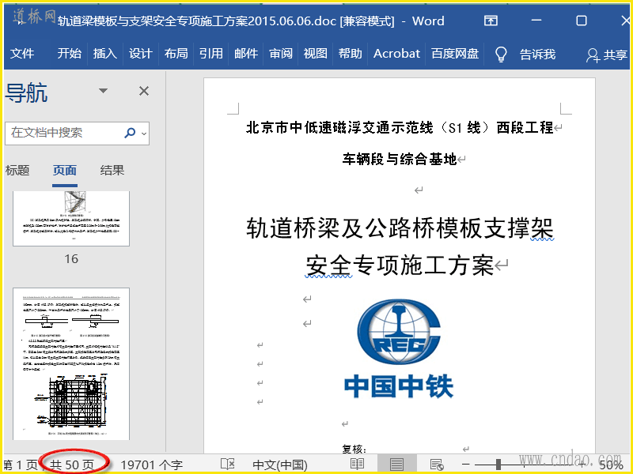Screen dimensions: 633x474
Task: Open ribbon display options icon
Action: (491, 21)
